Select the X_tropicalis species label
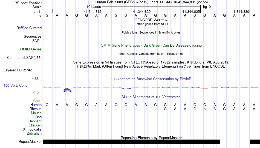 point(32,129)
